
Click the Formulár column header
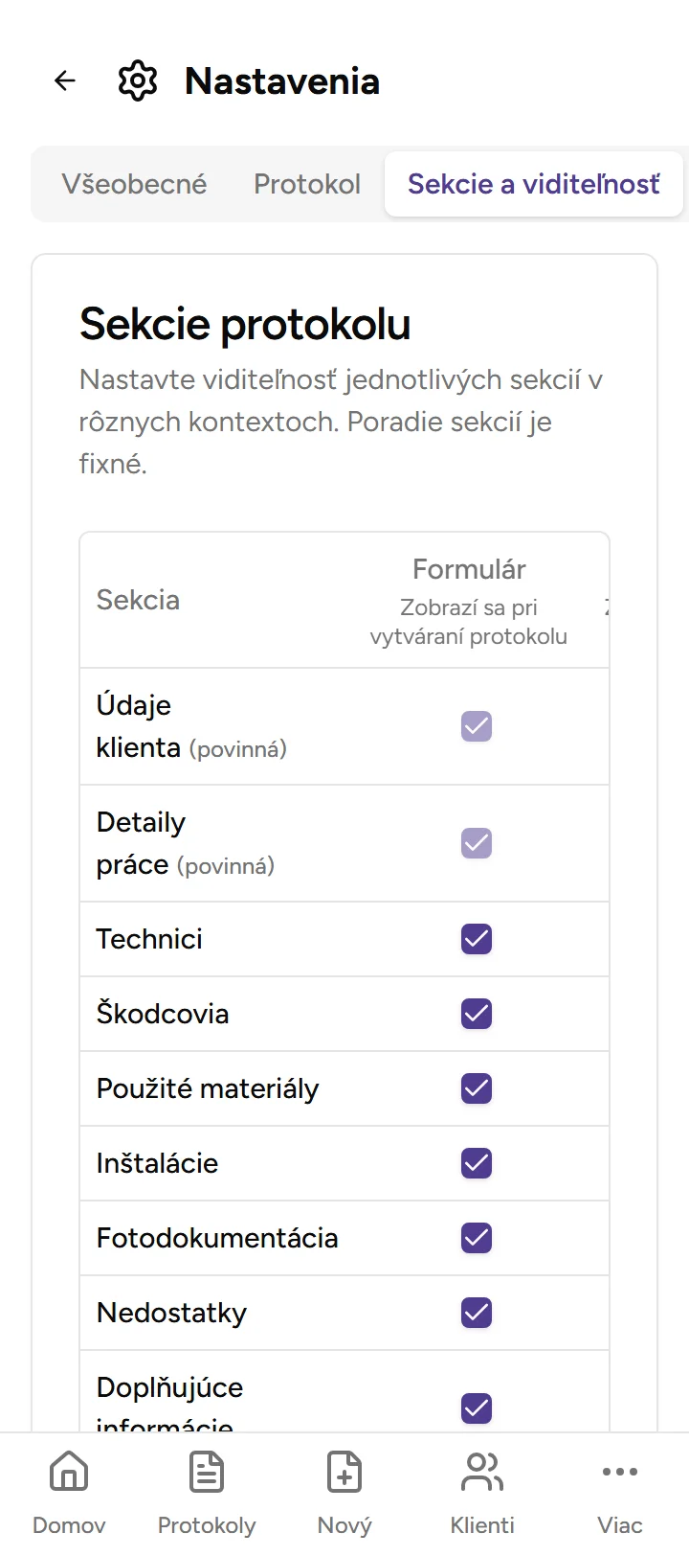[469, 569]
